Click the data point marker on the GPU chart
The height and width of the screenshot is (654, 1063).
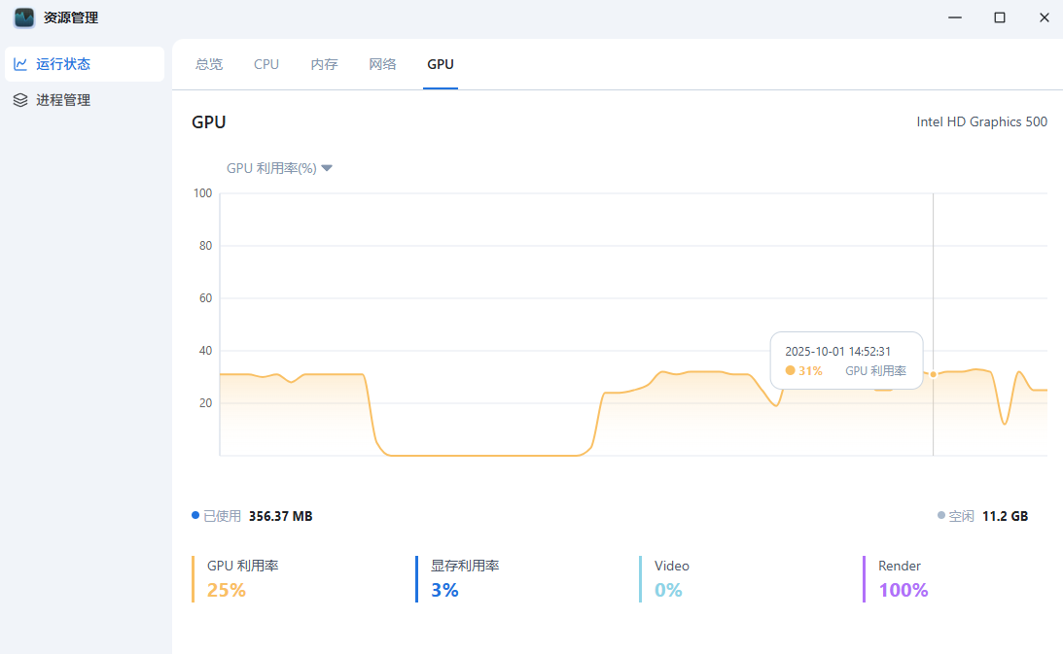[933, 374]
